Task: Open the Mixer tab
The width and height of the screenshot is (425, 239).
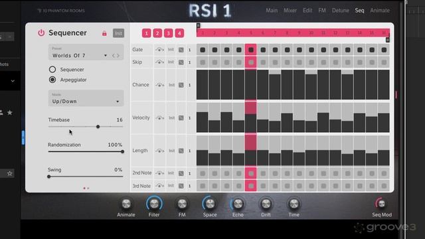Action: coord(290,11)
